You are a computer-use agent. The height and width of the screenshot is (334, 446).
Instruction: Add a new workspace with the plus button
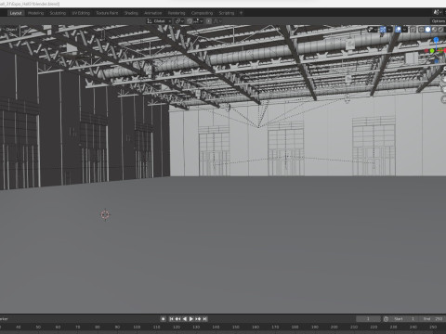pyautogui.click(x=241, y=13)
